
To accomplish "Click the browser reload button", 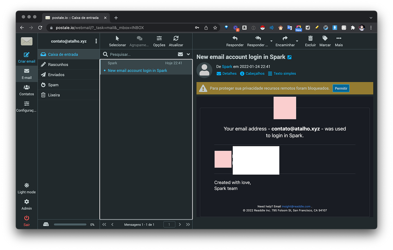I will tap(40, 27).
